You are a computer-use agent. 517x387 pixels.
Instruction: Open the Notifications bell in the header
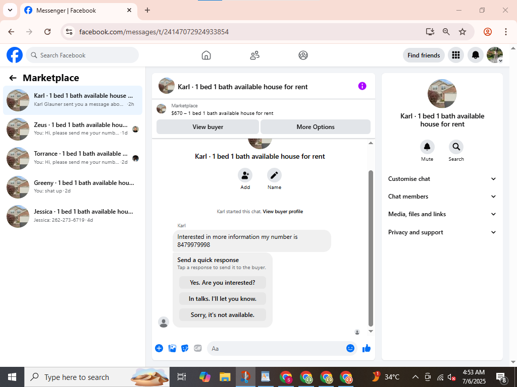pyautogui.click(x=475, y=55)
